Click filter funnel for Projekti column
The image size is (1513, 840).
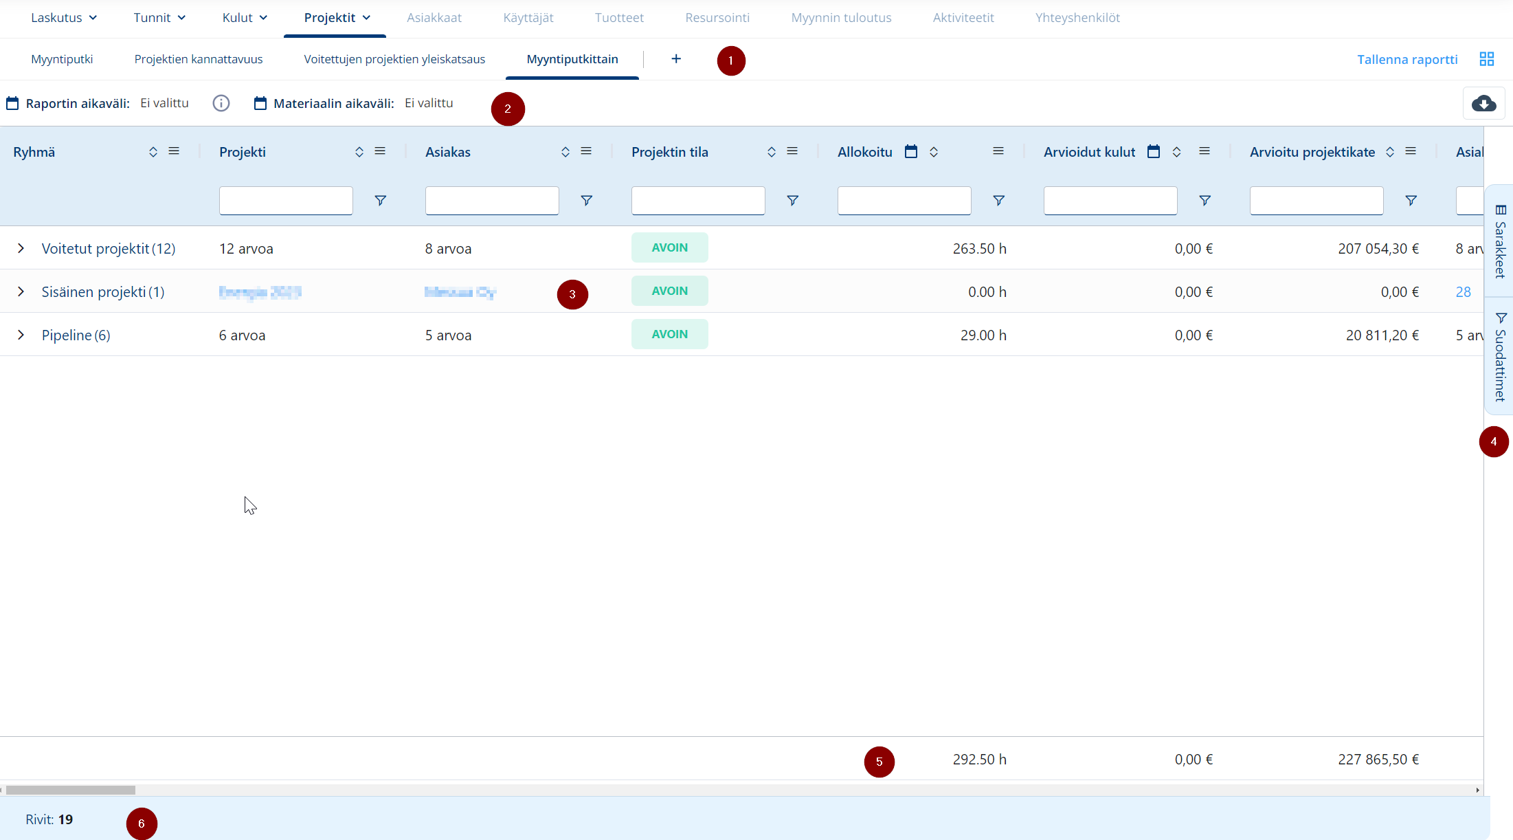pos(380,201)
